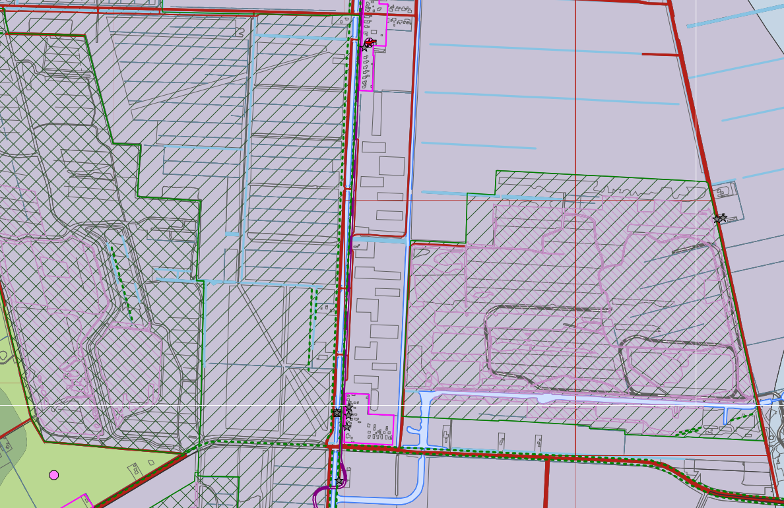Click the pink circle marker with red symbol
Viewport: 784px width, 508px height.
(x=370, y=43)
